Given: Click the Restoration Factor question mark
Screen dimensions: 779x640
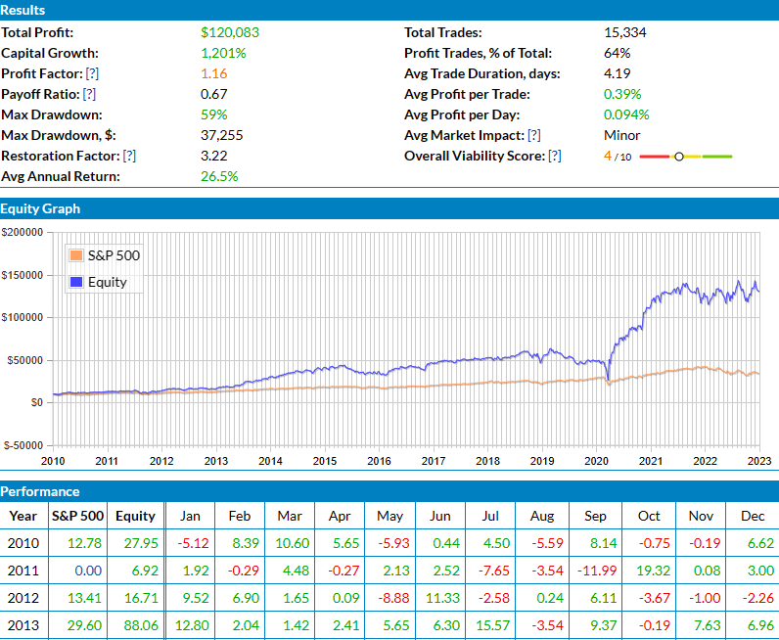Looking at the screenshot, I should pyautogui.click(x=129, y=156).
